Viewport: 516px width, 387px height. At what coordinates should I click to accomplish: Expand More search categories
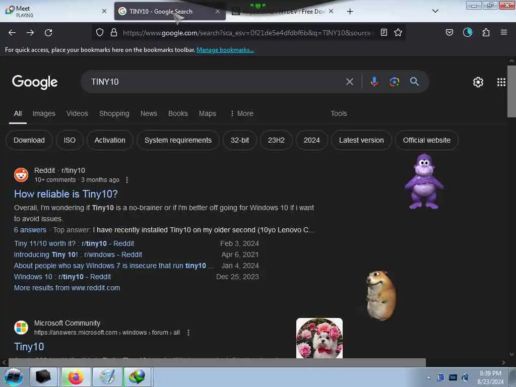click(242, 113)
